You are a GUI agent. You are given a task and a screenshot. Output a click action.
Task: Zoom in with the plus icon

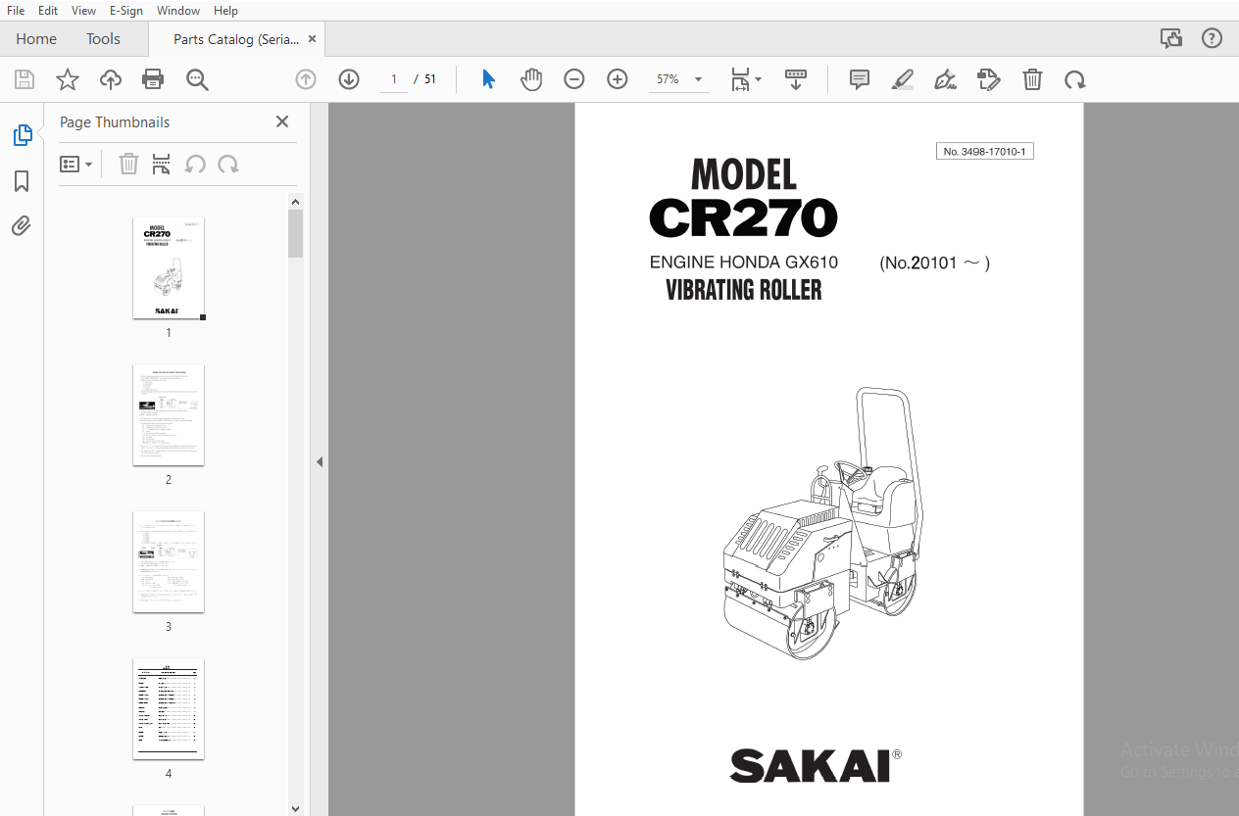[x=618, y=79]
